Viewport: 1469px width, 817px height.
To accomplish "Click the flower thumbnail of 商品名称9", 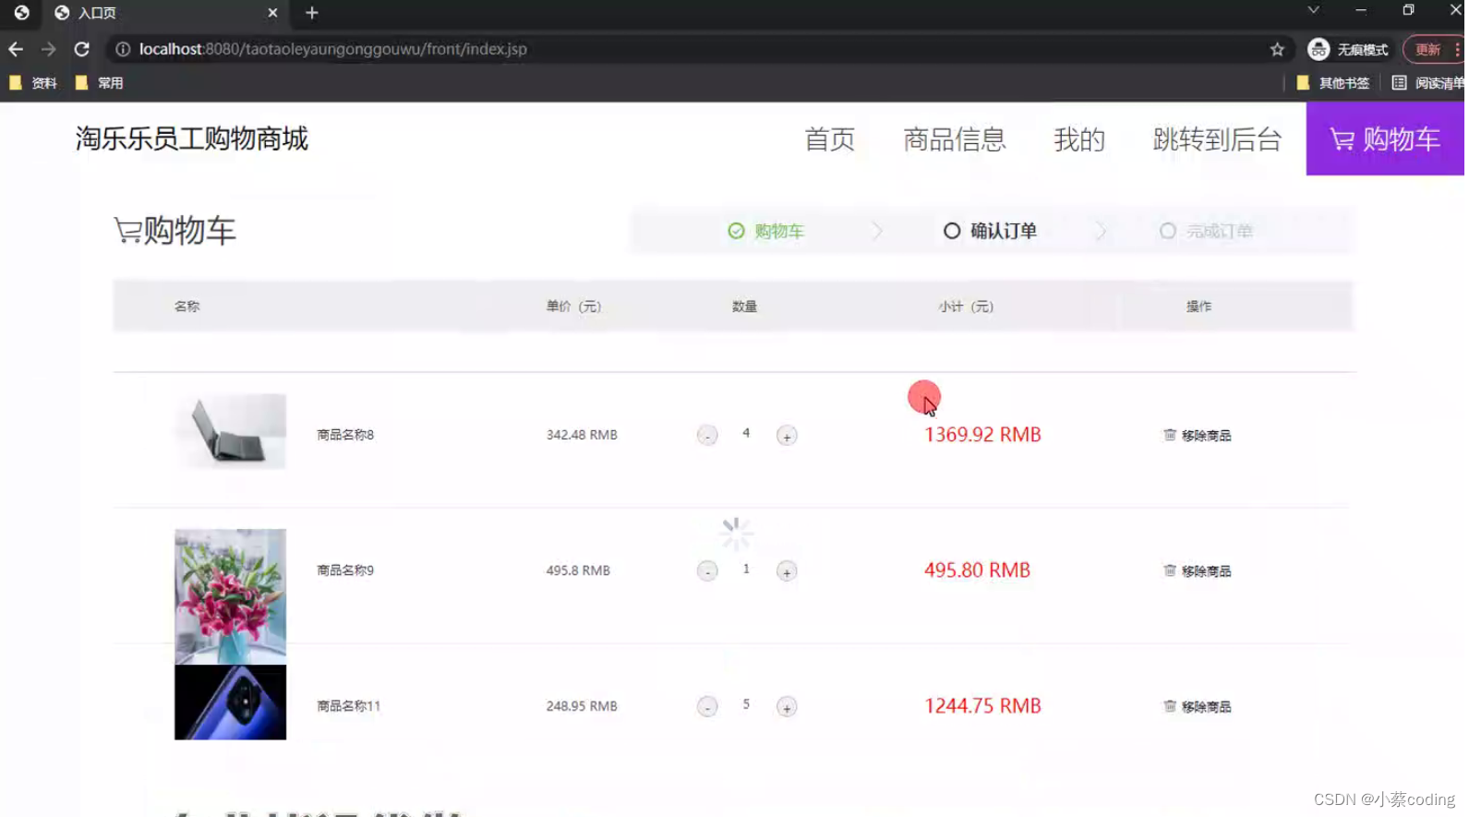I will coord(230,596).
